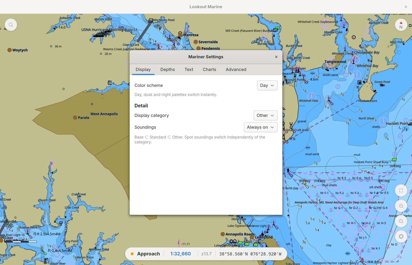This screenshot has width=412, height=265.
Task: Click the USNA Hurricane Mooring Buoy L1 label
Action: [x=109, y=30]
